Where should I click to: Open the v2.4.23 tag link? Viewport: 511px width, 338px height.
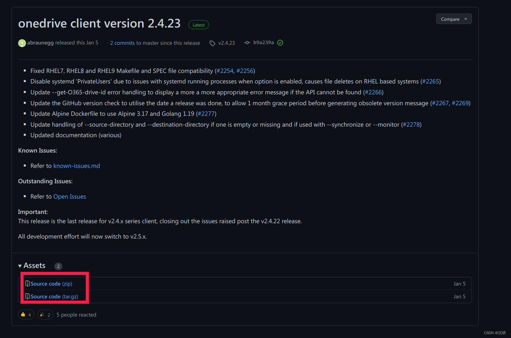227,43
